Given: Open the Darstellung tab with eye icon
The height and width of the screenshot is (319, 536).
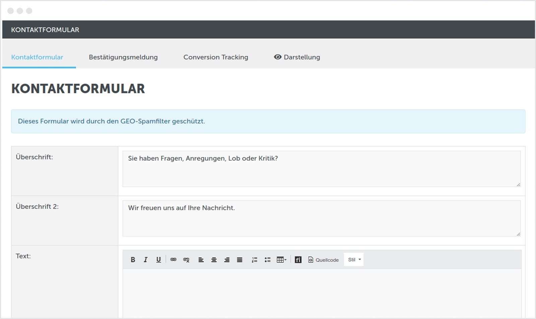Looking at the screenshot, I should point(297,57).
